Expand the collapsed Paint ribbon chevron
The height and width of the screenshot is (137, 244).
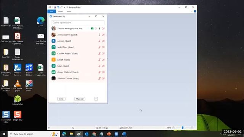pyautogui.click(x=191, y=11)
